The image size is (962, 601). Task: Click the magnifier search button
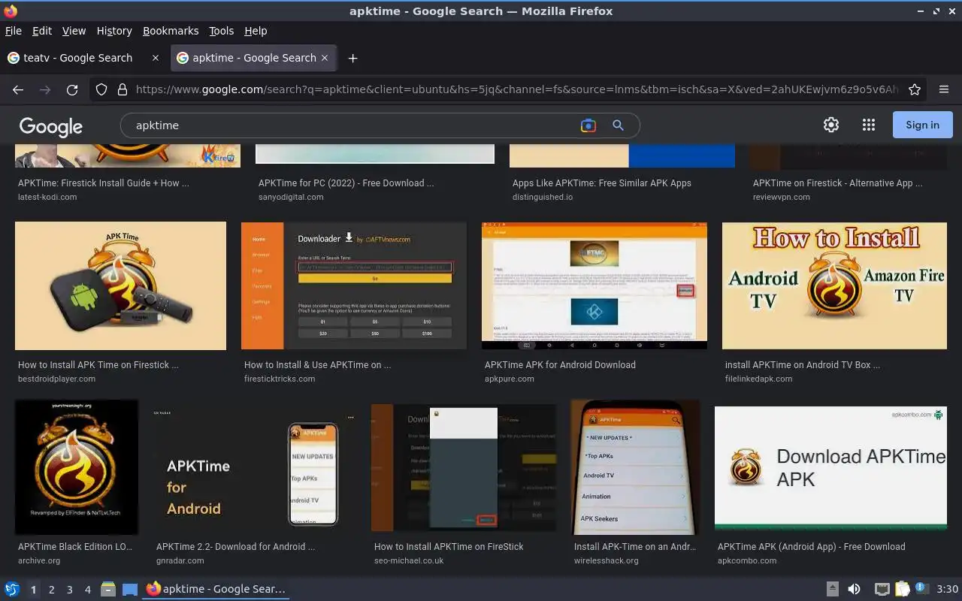coord(618,125)
